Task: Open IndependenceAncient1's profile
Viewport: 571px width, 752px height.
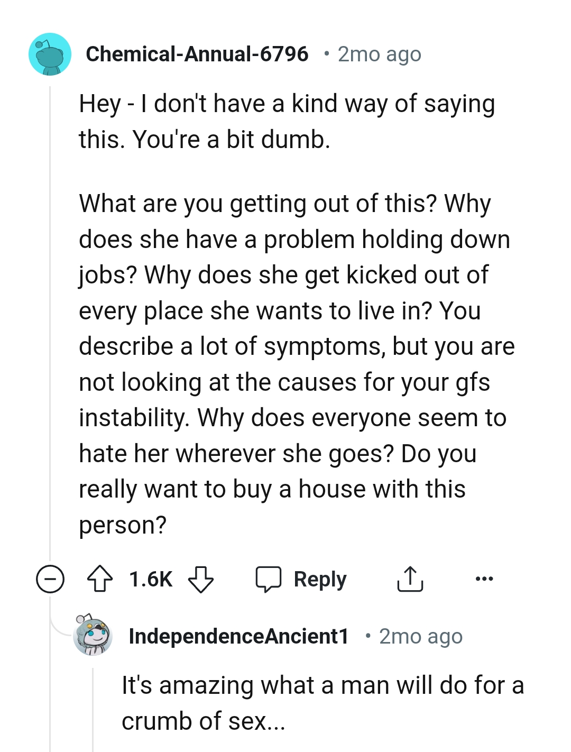Action: 238,636
